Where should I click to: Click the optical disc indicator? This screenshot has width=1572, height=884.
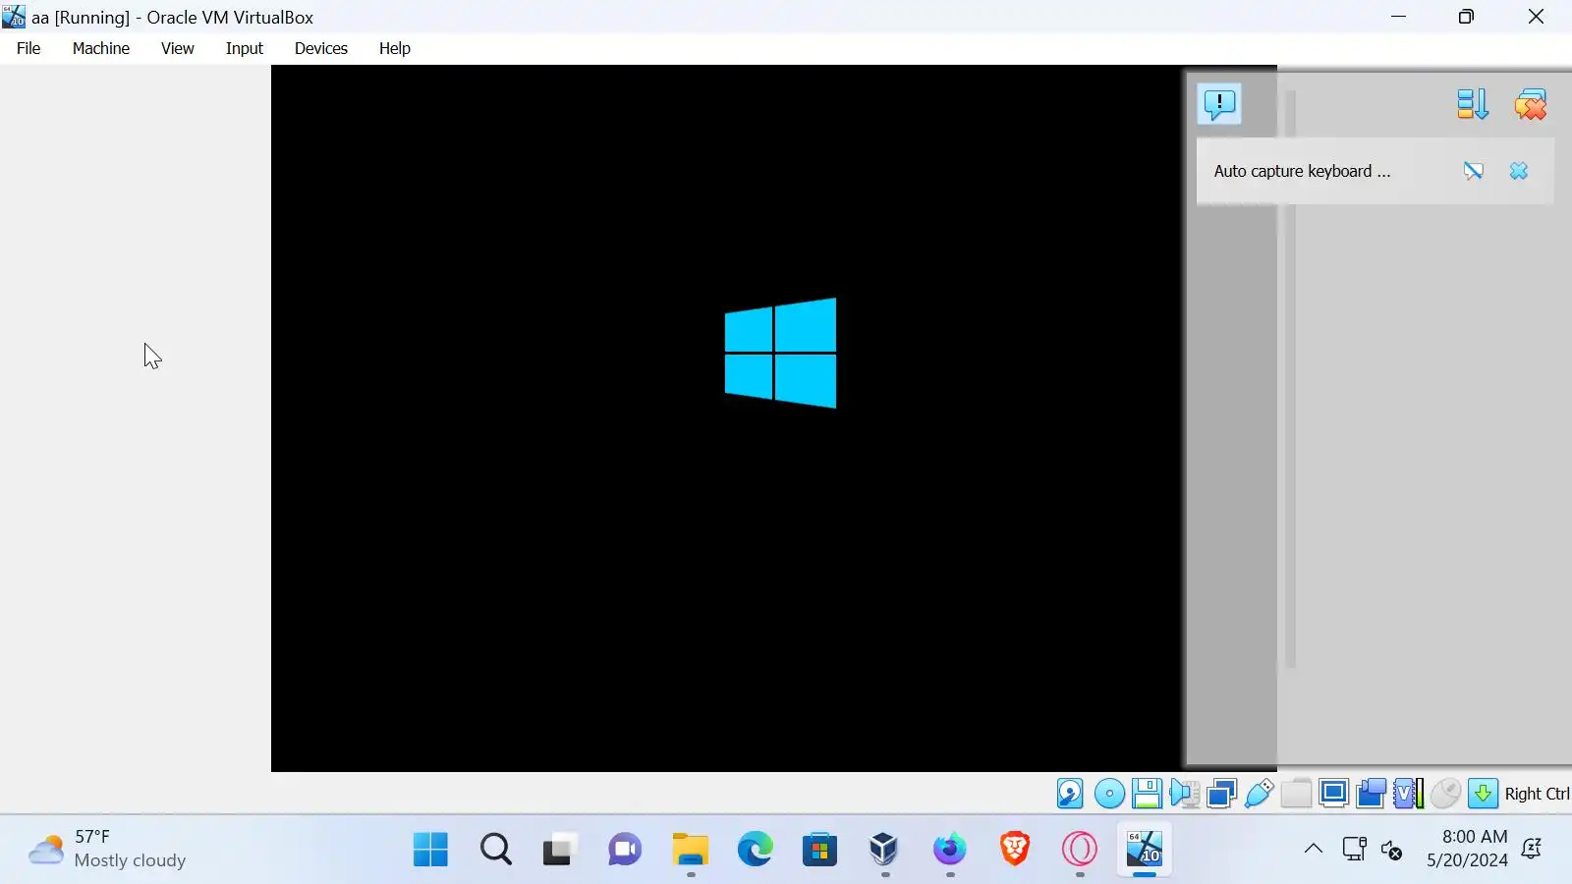coord(1109,794)
